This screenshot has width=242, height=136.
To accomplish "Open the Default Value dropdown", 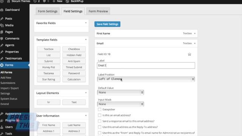I will click(x=121, y=93).
